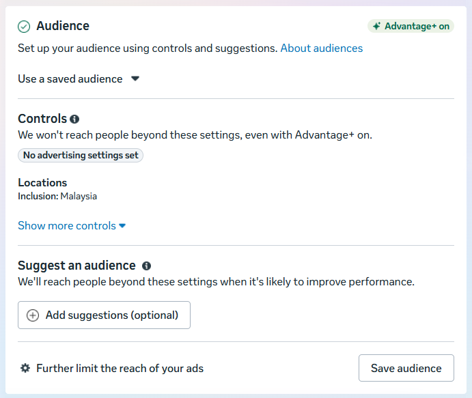Toggle the Advantage+ on badge
472x398 pixels.
coord(411,27)
